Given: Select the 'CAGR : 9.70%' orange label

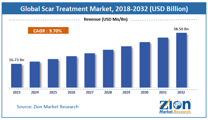Looking at the screenshot, I should coord(48,31).
